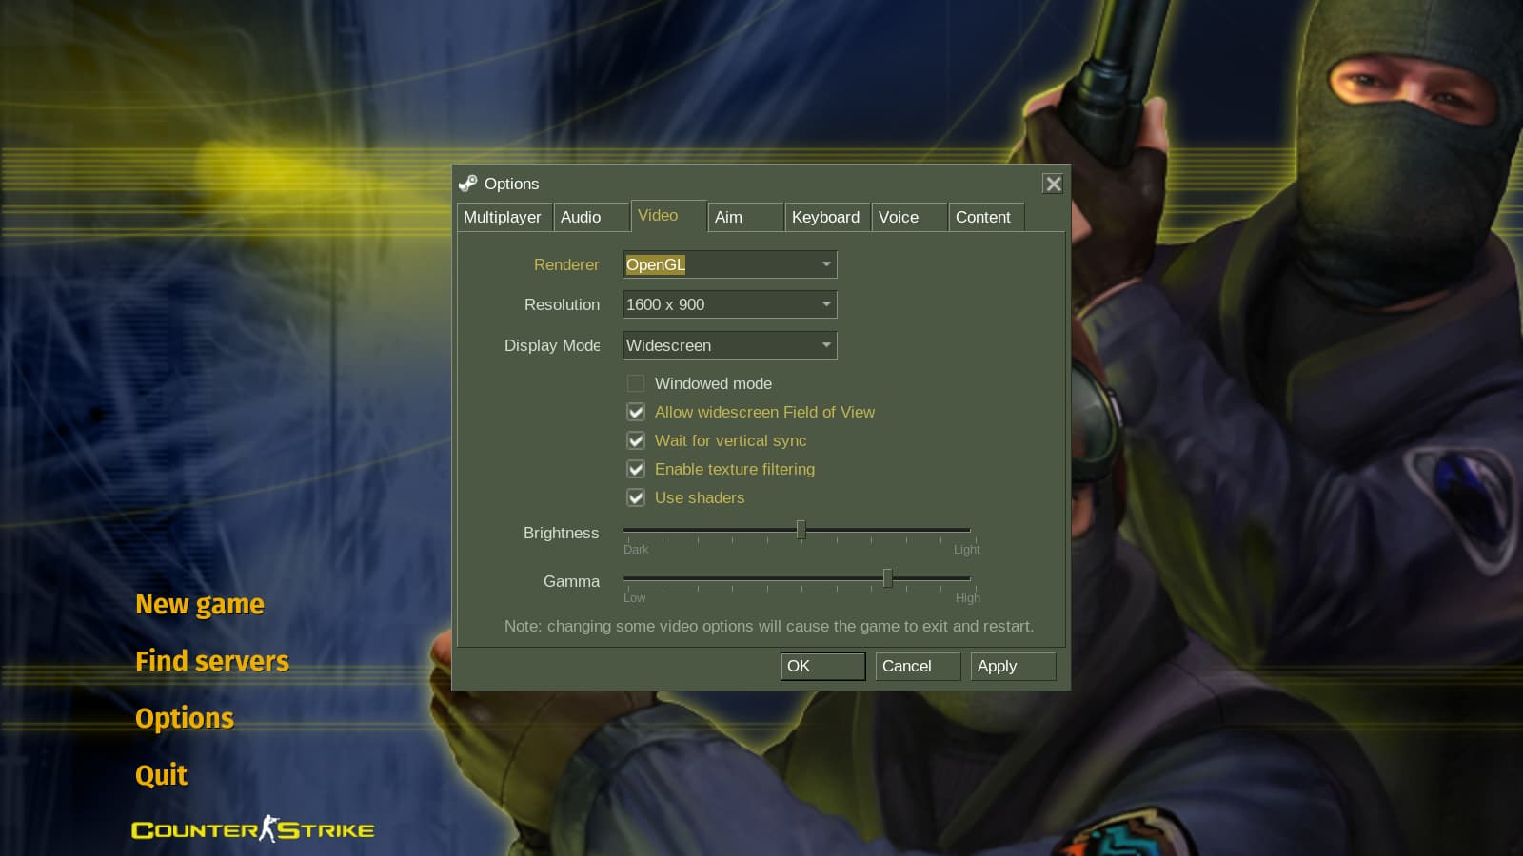This screenshot has height=856, width=1523.
Task: Click the 'Display Mode' label
Action: [x=552, y=345]
